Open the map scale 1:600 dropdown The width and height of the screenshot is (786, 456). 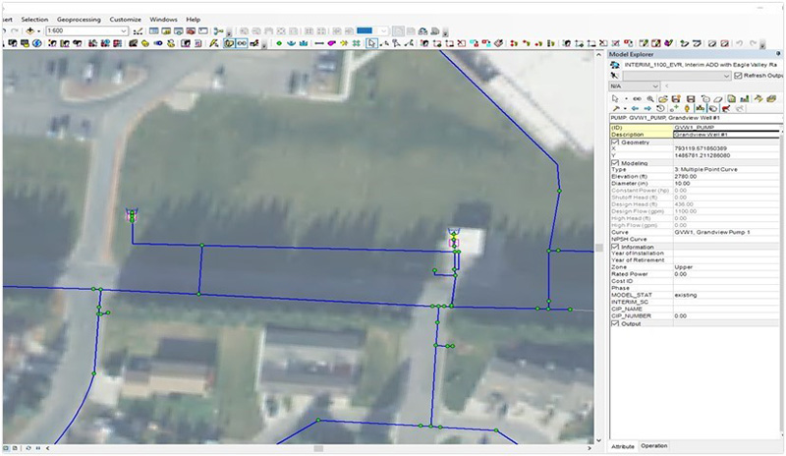[x=124, y=30]
